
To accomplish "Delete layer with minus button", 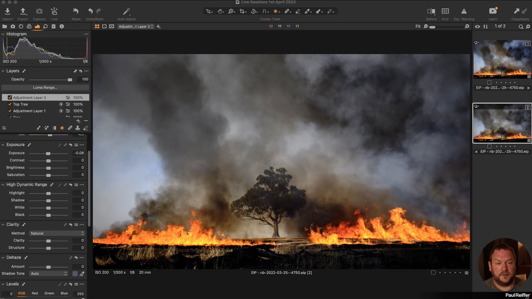I will pyautogui.click(x=86, y=121).
